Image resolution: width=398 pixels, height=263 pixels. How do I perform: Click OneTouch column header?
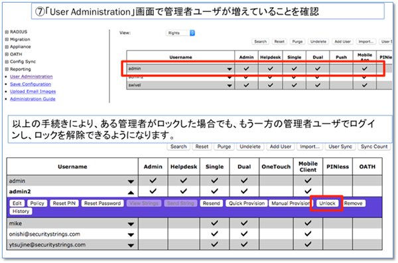point(276,167)
